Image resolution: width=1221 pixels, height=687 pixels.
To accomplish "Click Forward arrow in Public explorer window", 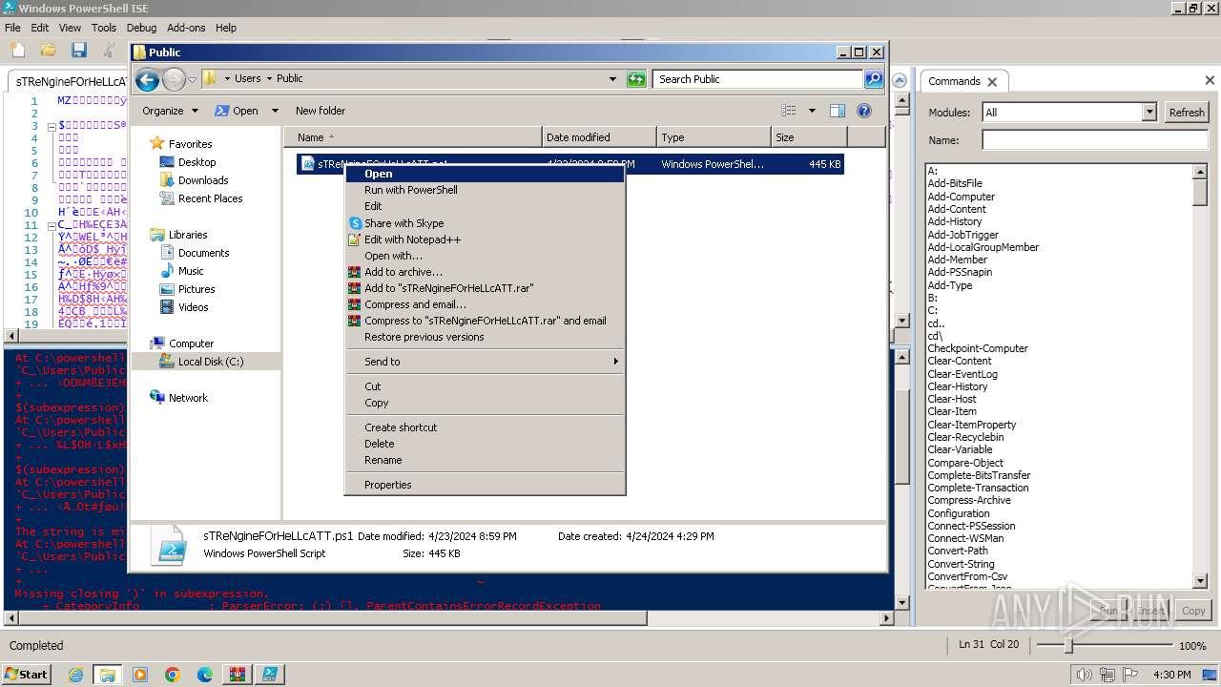I will click(174, 79).
